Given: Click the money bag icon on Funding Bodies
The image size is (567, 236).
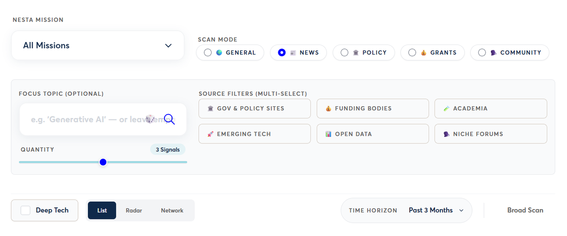Looking at the screenshot, I should click(328, 109).
